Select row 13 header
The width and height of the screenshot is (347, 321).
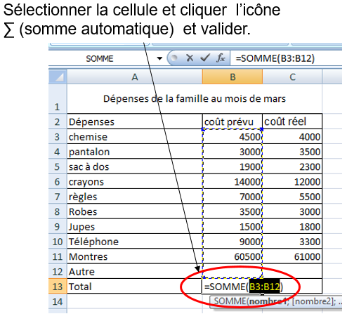58,286
